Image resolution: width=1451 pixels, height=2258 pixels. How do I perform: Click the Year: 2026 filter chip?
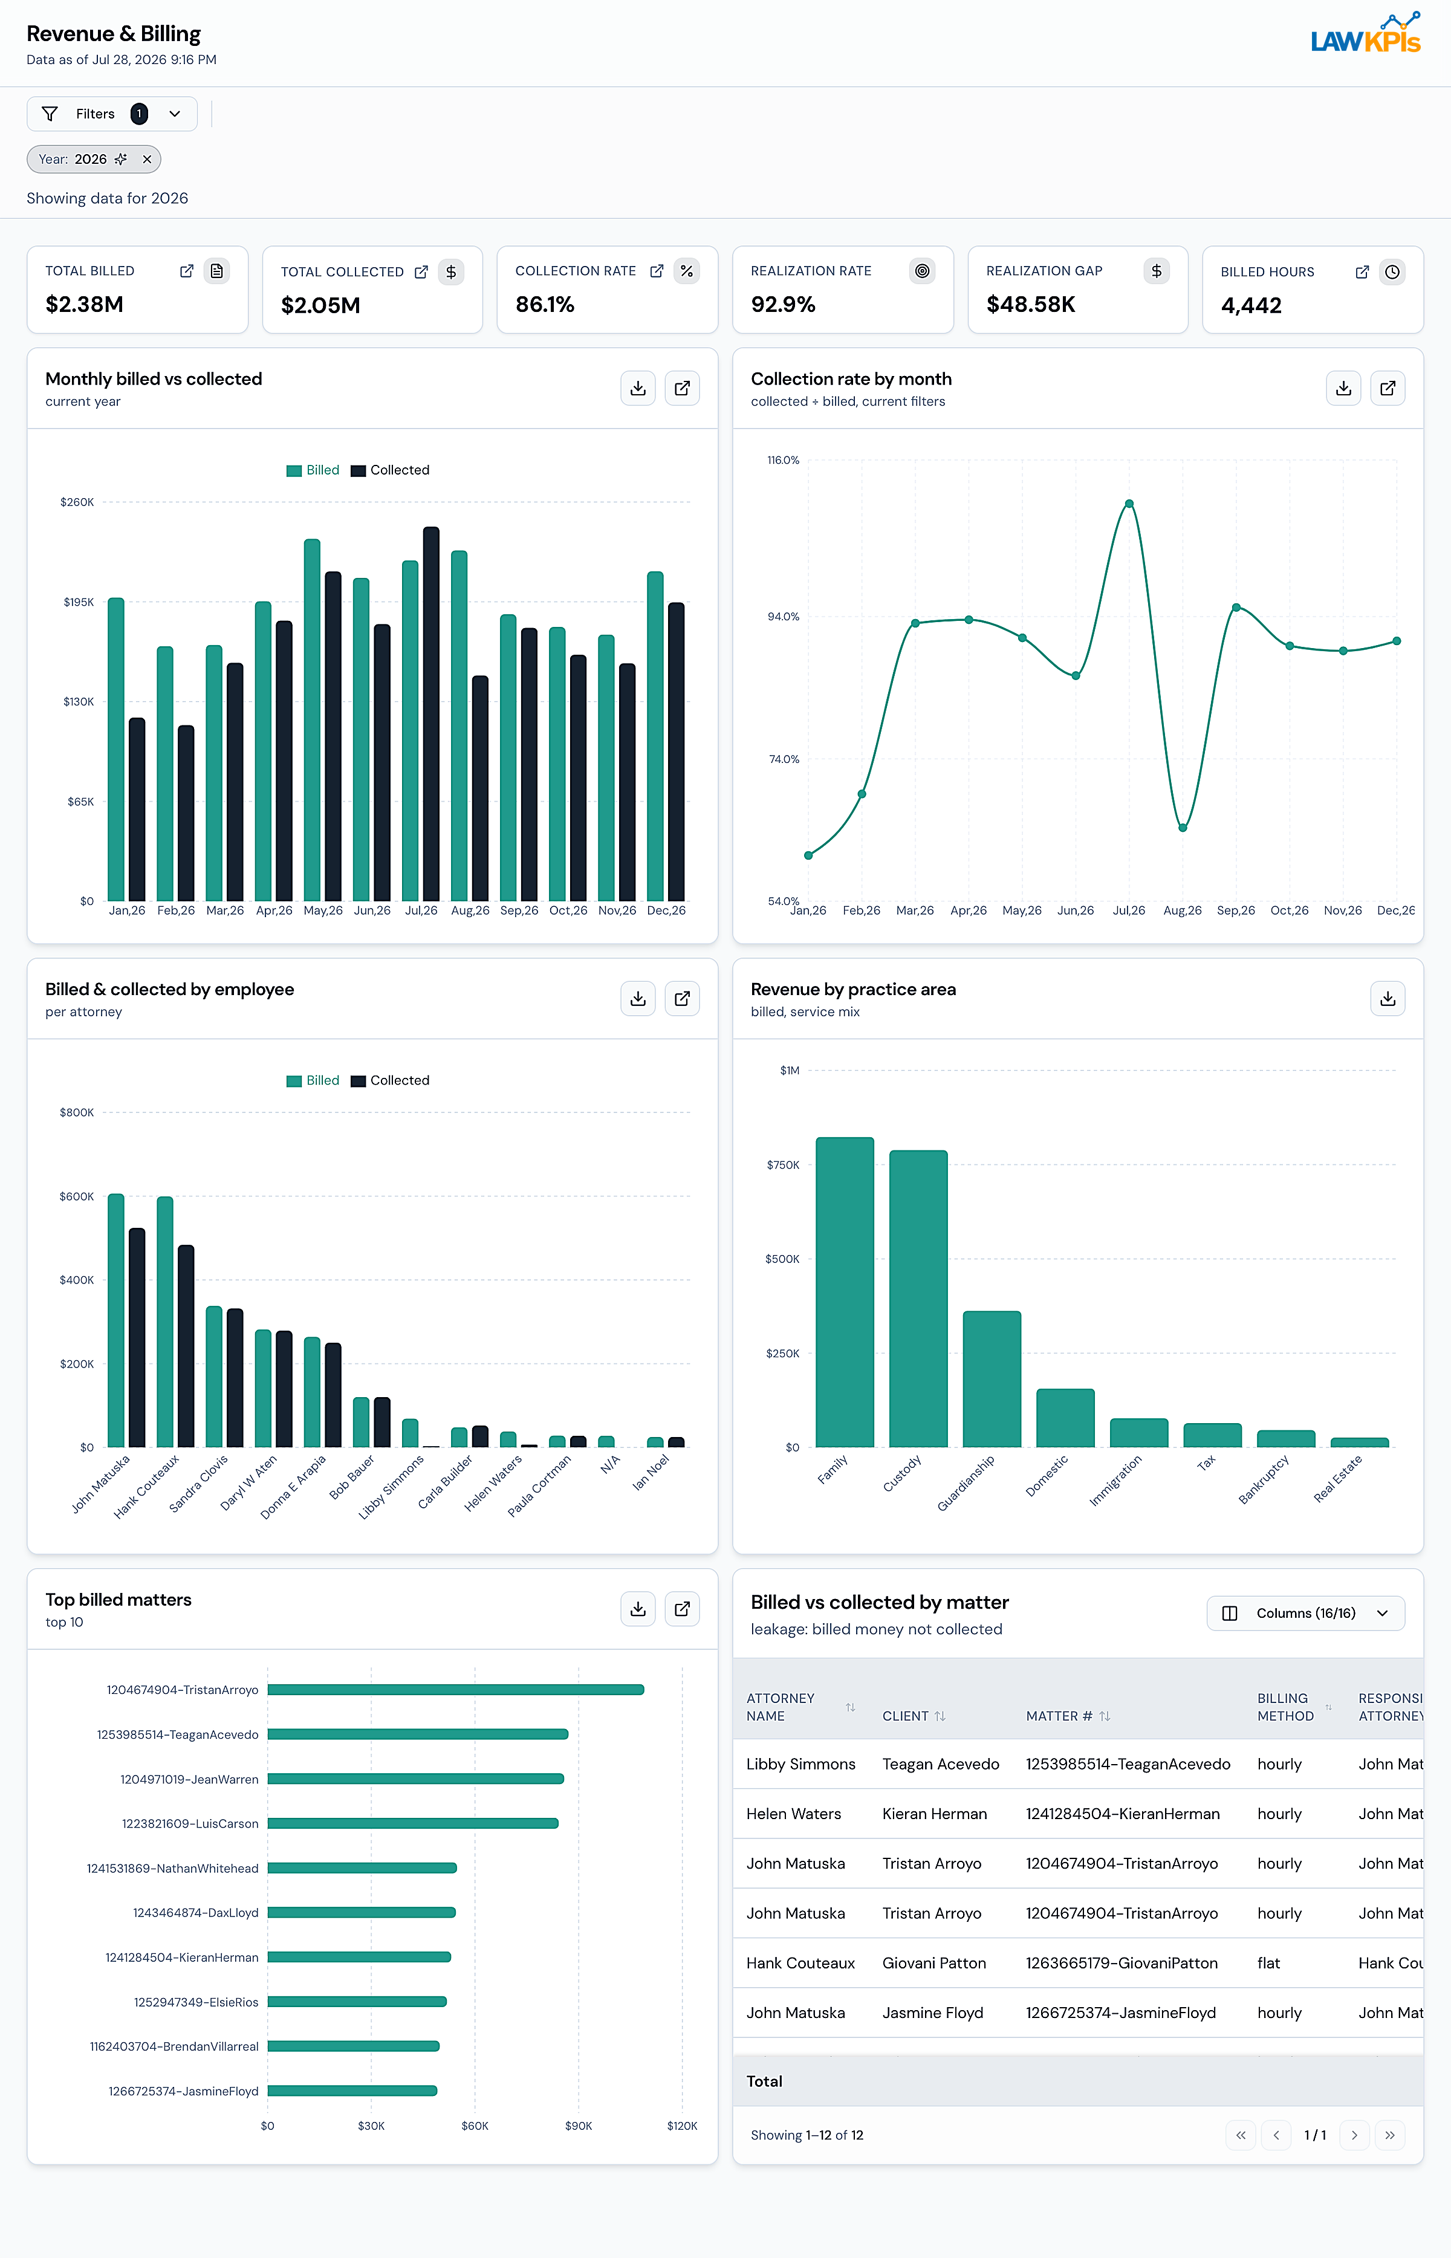[93, 159]
